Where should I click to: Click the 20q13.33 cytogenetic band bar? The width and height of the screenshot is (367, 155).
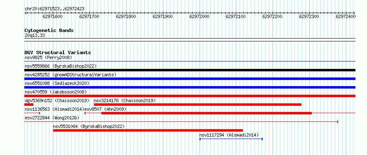coord(190,39)
